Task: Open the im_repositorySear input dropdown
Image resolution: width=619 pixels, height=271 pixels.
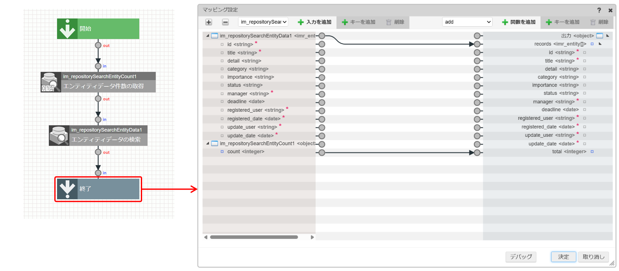Action: (x=263, y=22)
